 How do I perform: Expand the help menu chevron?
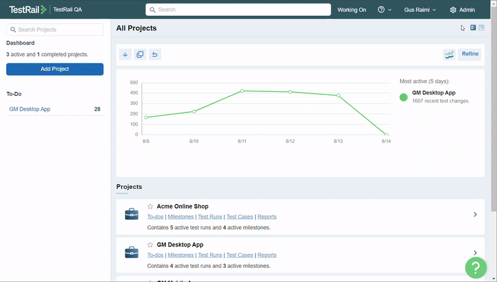point(390,10)
